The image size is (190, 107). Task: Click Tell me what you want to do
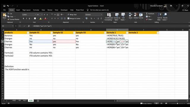(x=99, y=10)
